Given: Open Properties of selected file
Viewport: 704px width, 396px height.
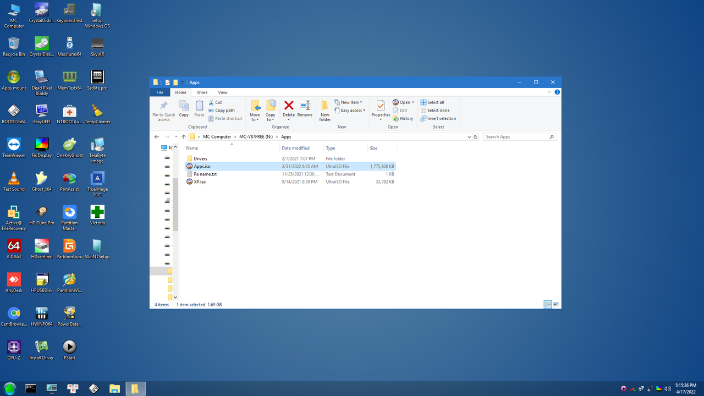Looking at the screenshot, I should [381, 111].
